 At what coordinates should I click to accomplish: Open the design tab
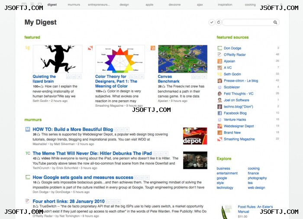pyautogui.click(x=124, y=5)
